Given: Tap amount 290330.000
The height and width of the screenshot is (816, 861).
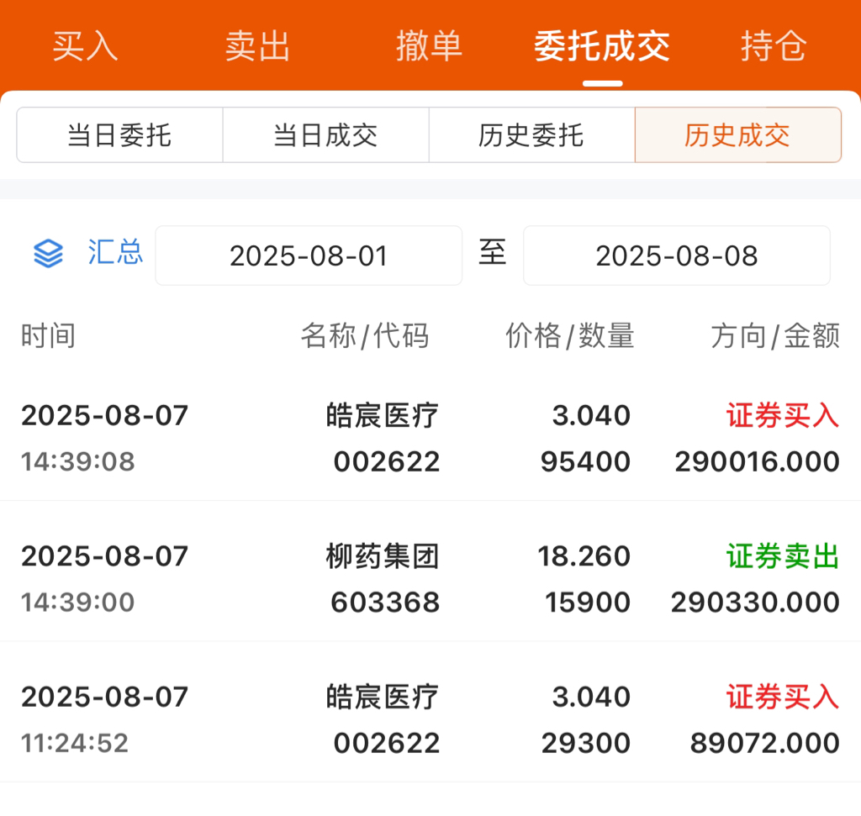Looking at the screenshot, I should point(756,602).
